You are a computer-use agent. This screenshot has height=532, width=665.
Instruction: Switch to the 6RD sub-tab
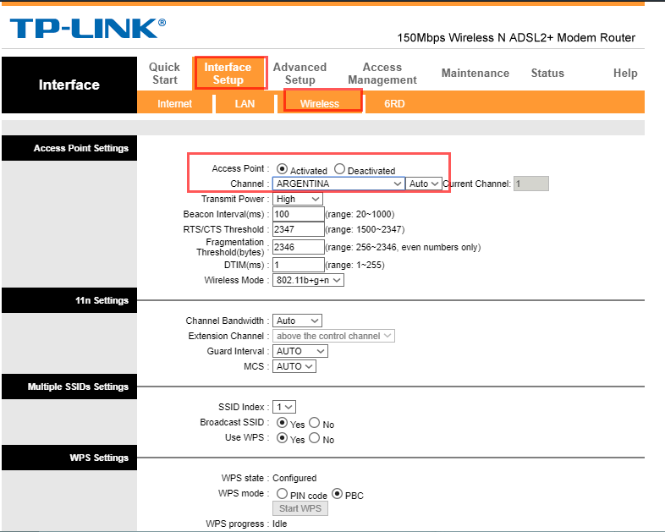click(x=394, y=103)
